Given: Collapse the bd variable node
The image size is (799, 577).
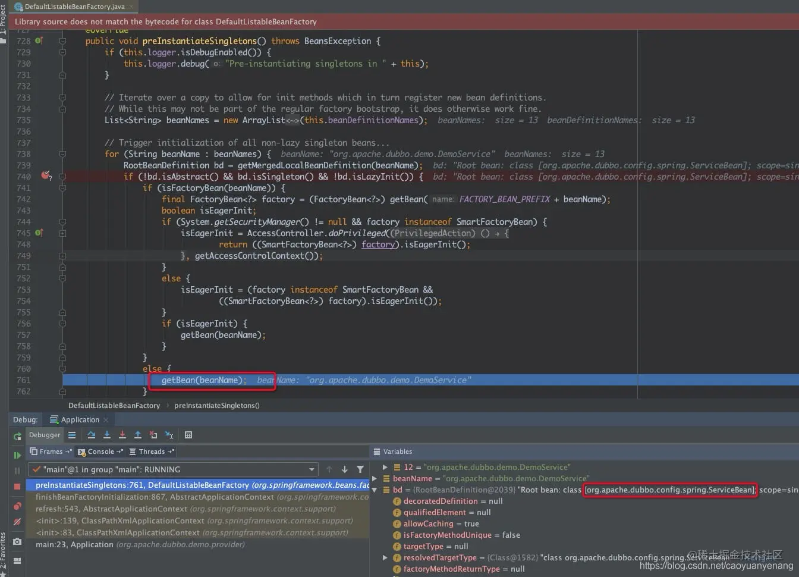Looking at the screenshot, I should 375,490.
